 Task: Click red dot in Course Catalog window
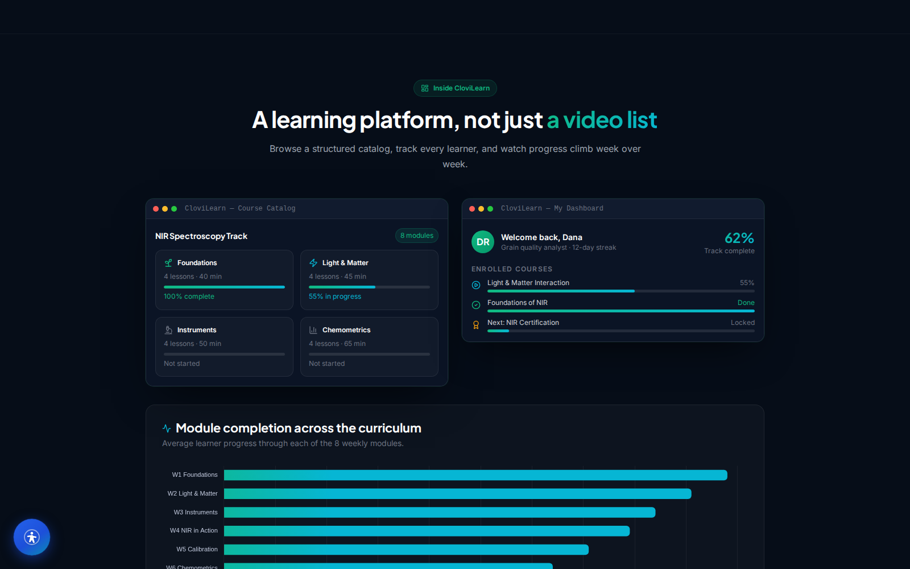click(156, 209)
